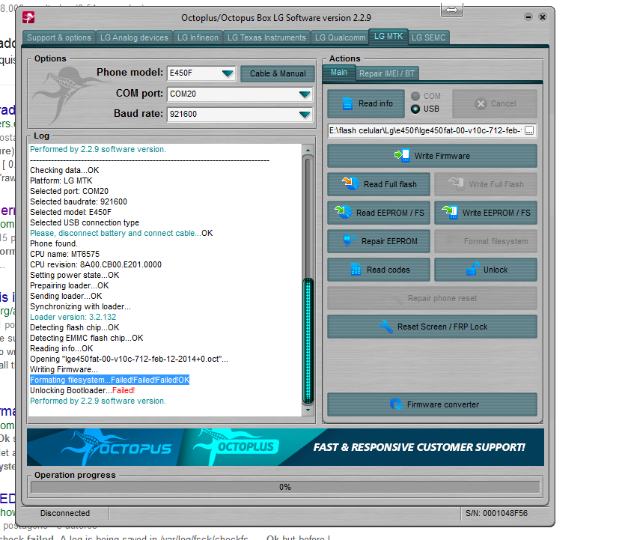Viewport: 628px width, 540px height.
Task: Click the log scroll down arrow
Action: click(x=308, y=410)
